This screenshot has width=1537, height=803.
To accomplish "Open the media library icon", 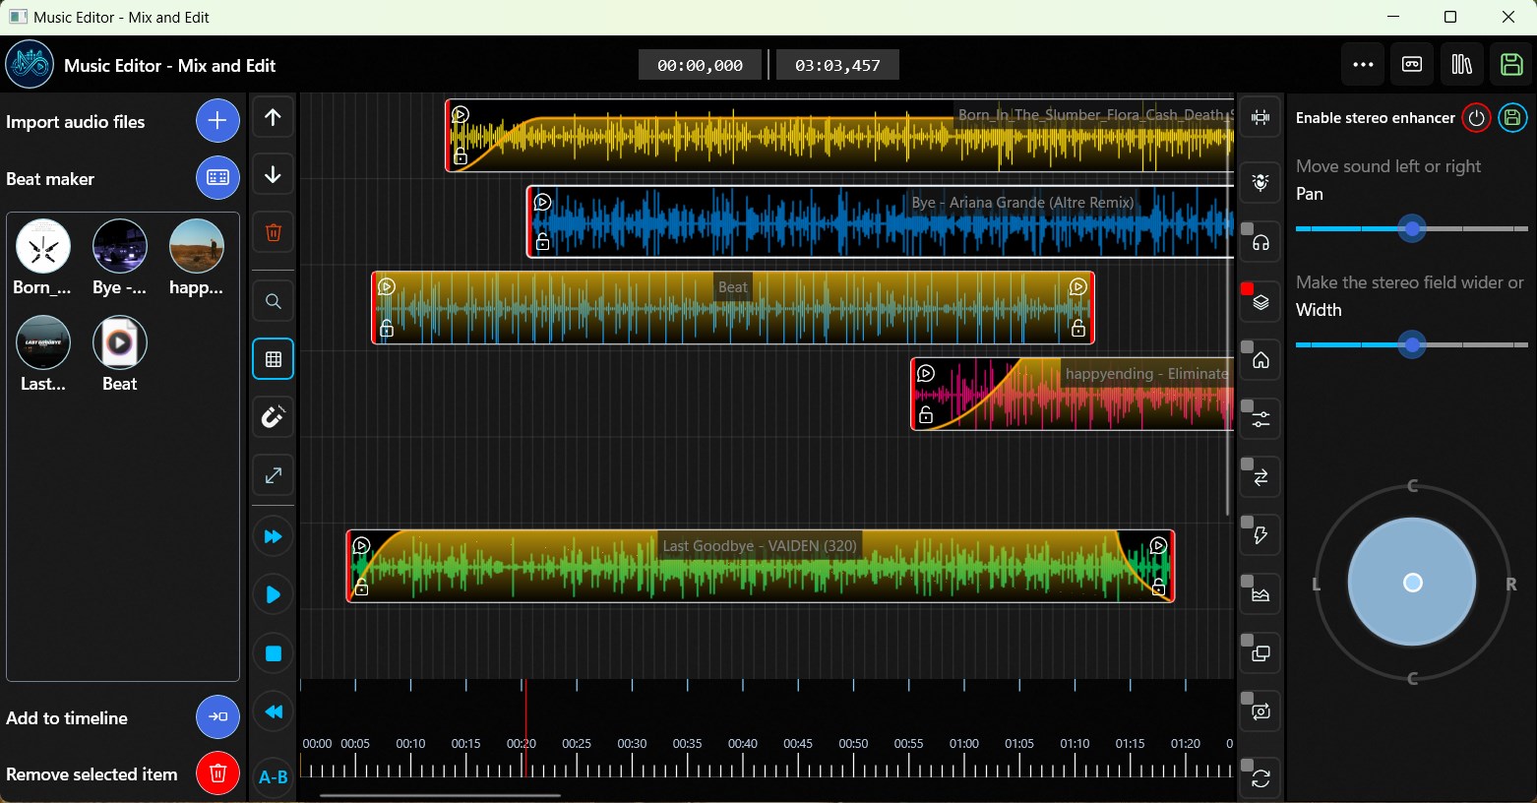I will (1462, 64).
